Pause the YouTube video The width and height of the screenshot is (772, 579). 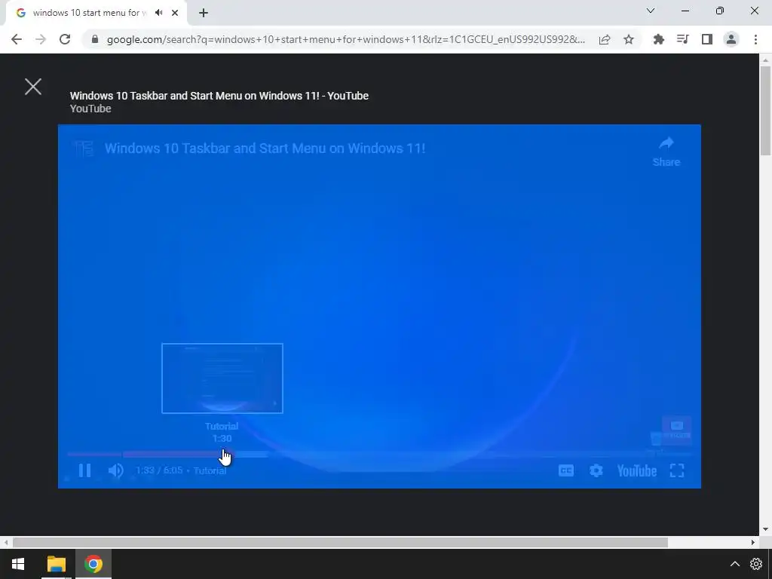(84, 470)
